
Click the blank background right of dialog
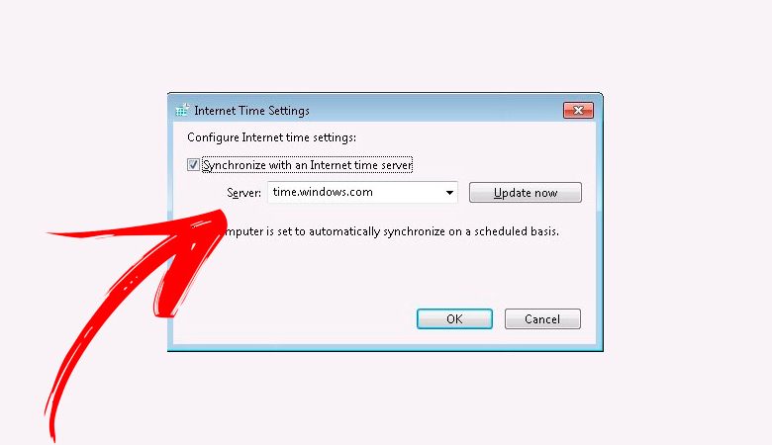(687, 222)
